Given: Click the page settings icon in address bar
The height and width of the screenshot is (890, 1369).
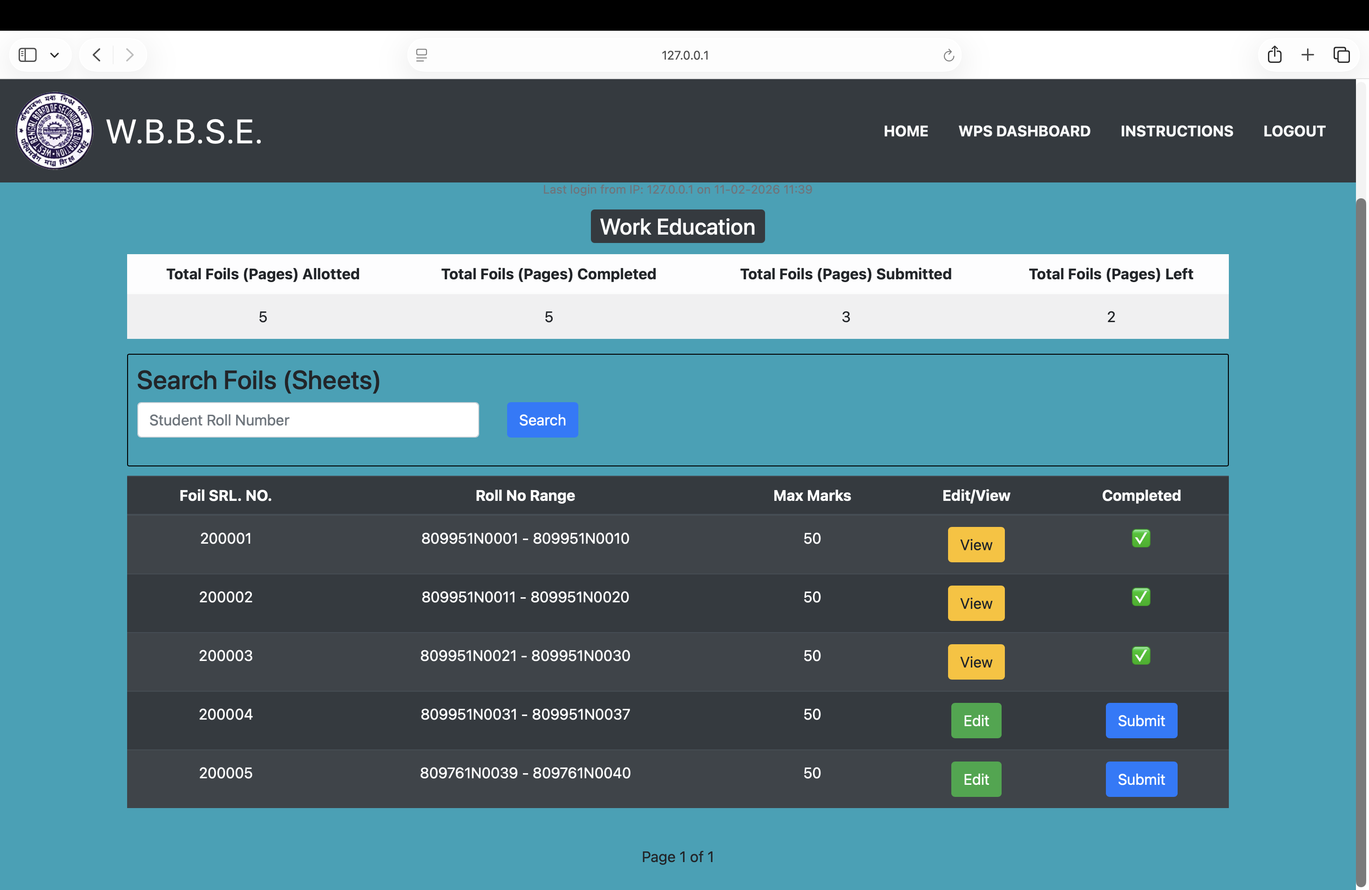Looking at the screenshot, I should (421, 55).
